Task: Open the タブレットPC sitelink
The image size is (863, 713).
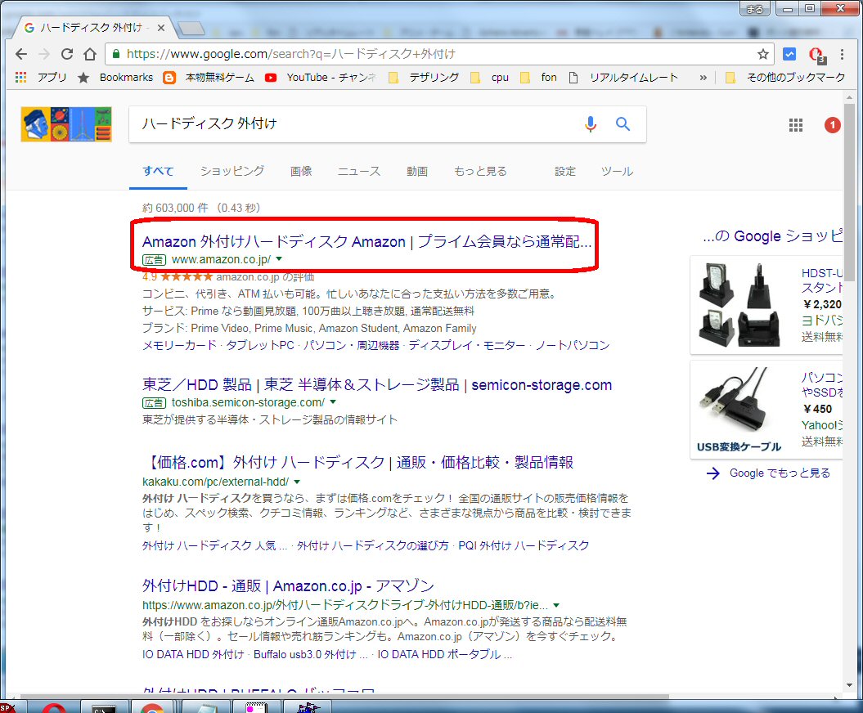Action: [x=260, y=345]
